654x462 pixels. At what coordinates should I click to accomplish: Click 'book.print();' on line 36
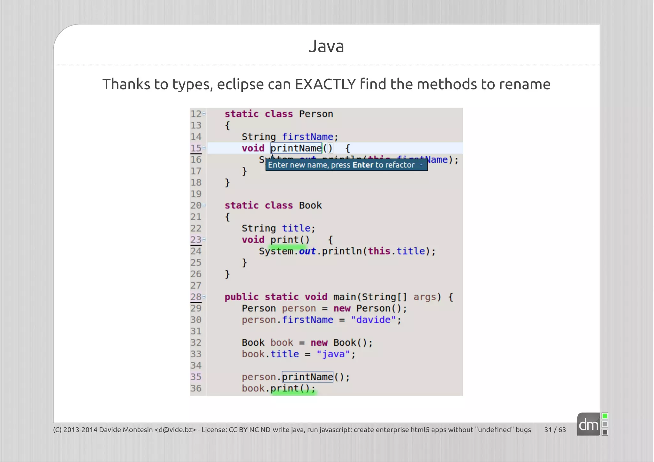pos(278,388)
